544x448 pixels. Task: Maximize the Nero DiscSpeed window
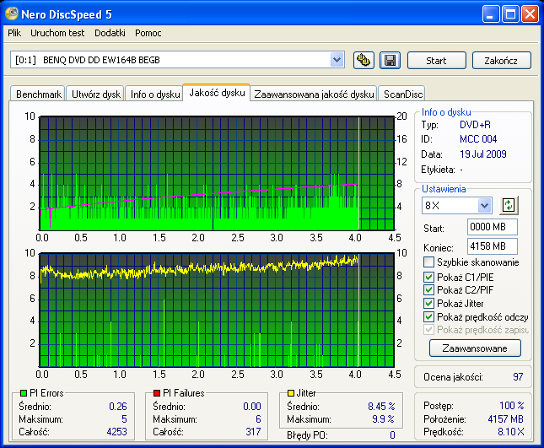tap(510, 13)
